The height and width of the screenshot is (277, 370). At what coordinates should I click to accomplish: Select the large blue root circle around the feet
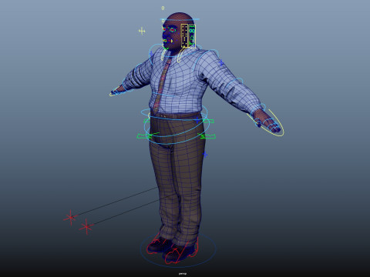pos(178,249)
